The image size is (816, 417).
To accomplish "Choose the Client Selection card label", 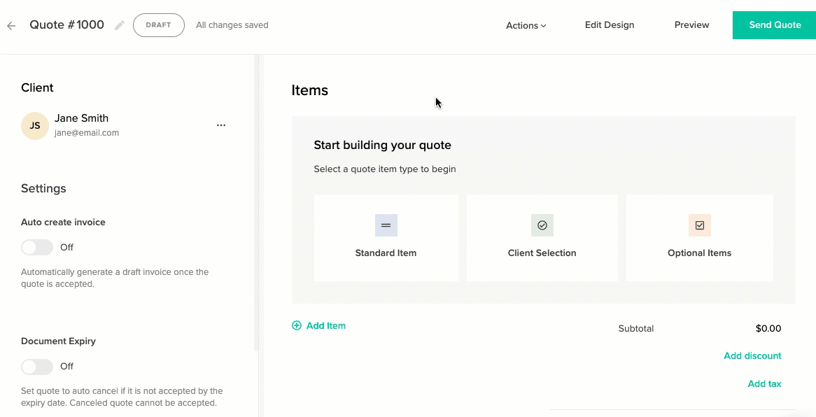I will click(542, 253).
